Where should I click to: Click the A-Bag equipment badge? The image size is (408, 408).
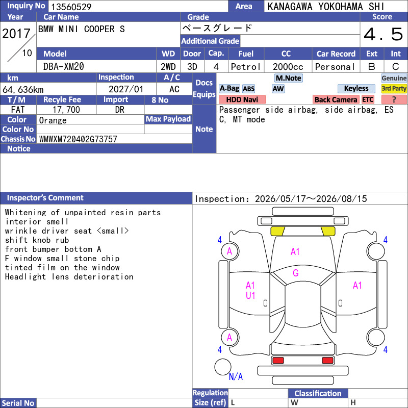tap(229, 89)
